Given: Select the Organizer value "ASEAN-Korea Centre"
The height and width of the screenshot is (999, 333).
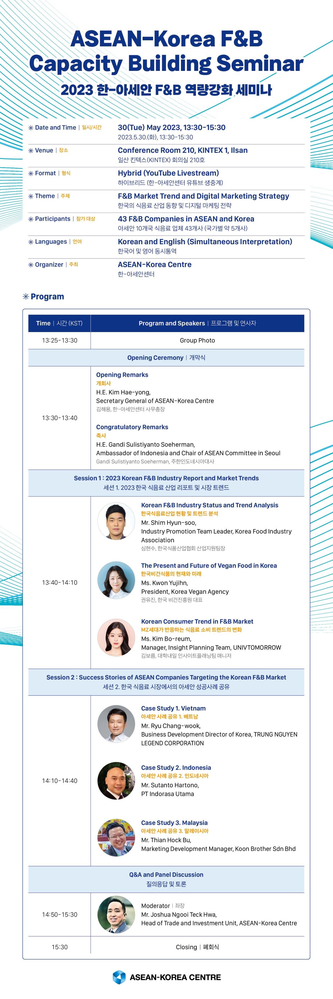Looking at the screenshot, I should click(x=155, y=265).
